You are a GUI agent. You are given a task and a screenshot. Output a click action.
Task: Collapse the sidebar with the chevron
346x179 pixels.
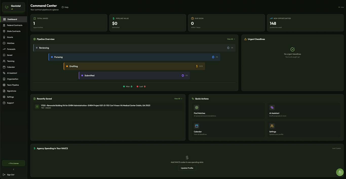[13, 169]
